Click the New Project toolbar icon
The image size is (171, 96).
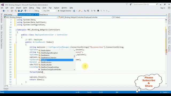tap(12, 11)
